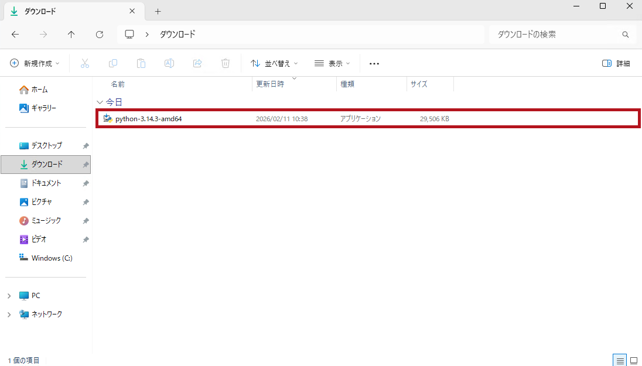Viewport: 642px width, 366px height.
Task: Refresh the current folder view
Action: tap(100, 35)
